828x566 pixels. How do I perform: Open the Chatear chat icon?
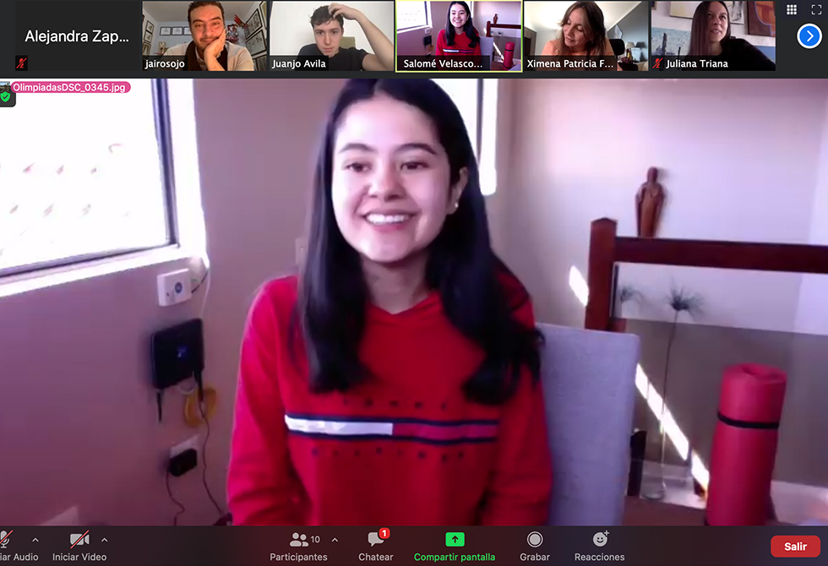point(376,539)
